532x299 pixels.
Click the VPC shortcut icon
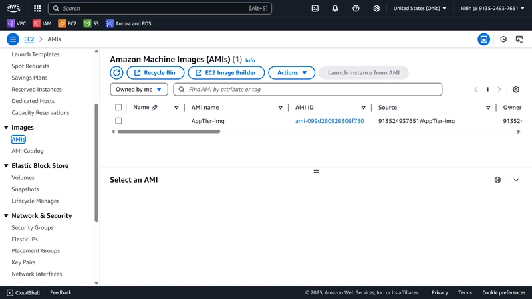(11, 23)
